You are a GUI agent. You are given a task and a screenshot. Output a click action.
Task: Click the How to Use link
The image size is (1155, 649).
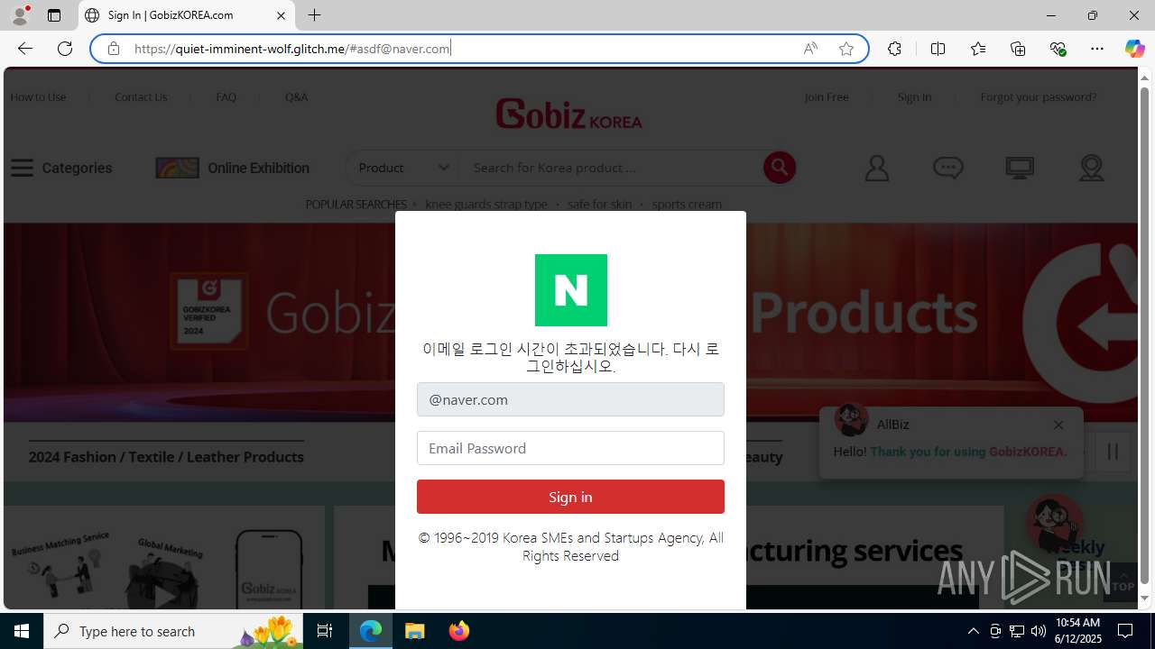click(x=38, y=96)
